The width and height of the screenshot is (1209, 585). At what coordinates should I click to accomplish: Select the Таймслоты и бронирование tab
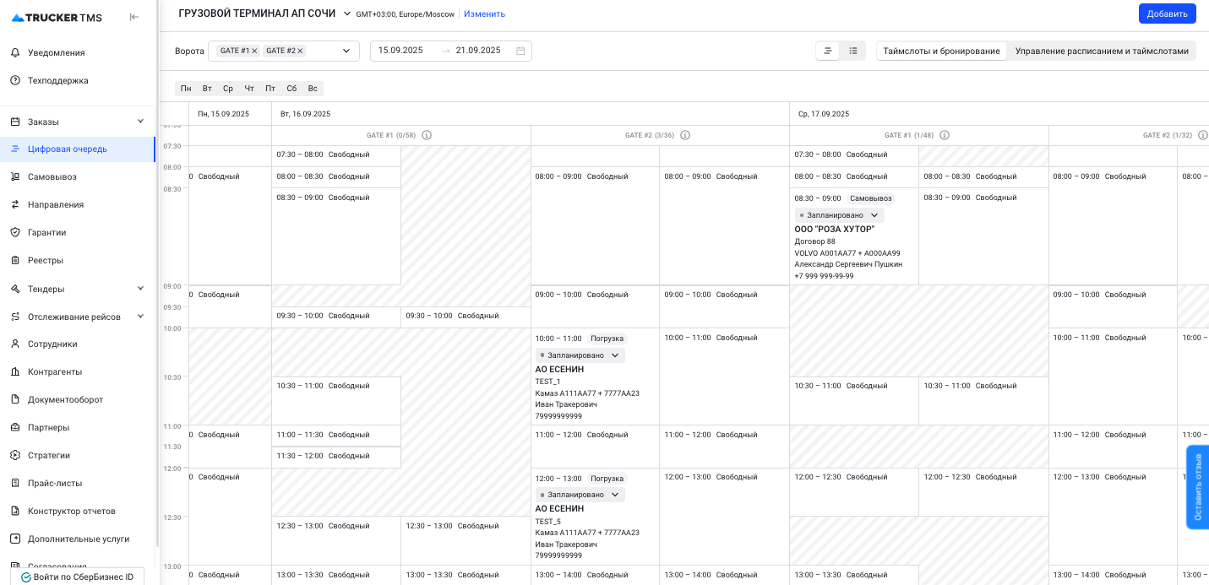tap(941, 51)
